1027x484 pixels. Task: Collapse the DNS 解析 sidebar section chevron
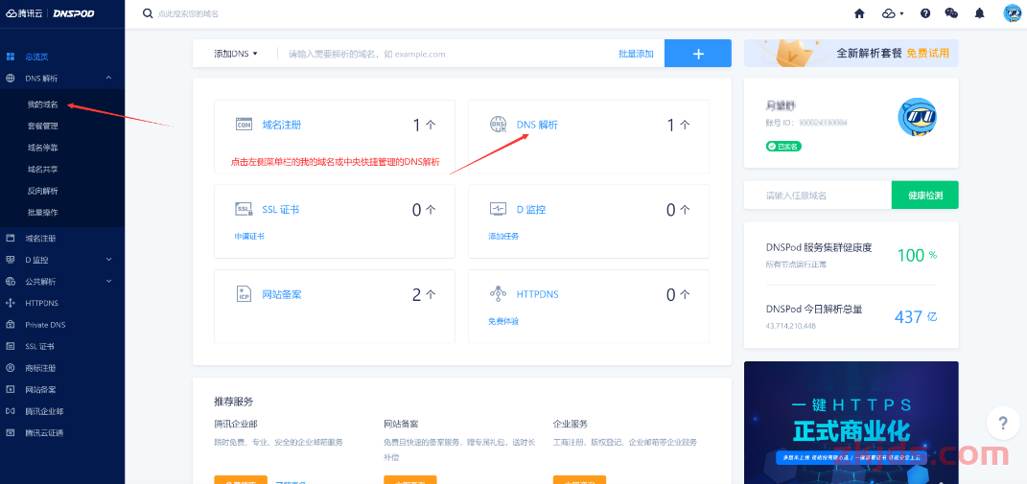tap(108, 79)
